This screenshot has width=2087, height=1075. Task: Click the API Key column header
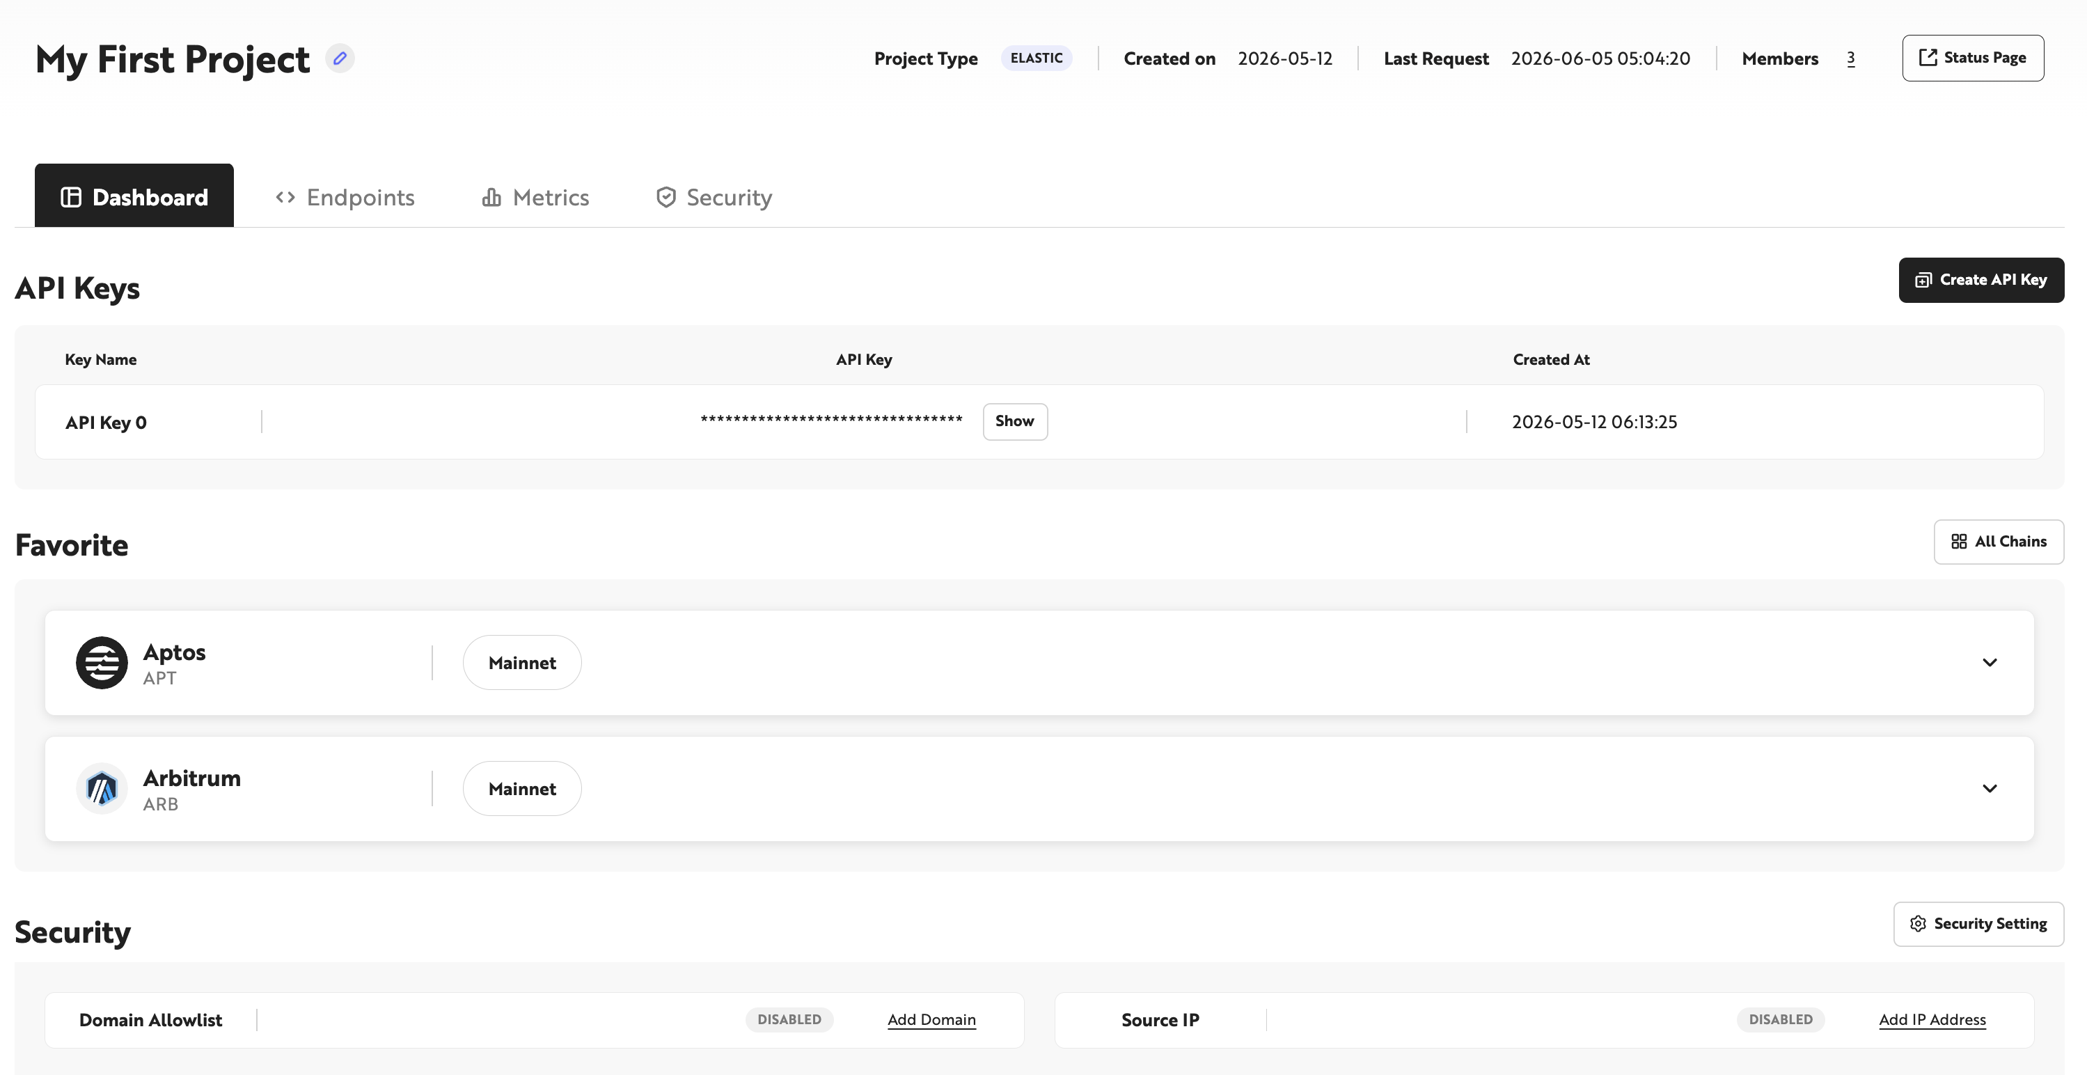click(864, 360)
